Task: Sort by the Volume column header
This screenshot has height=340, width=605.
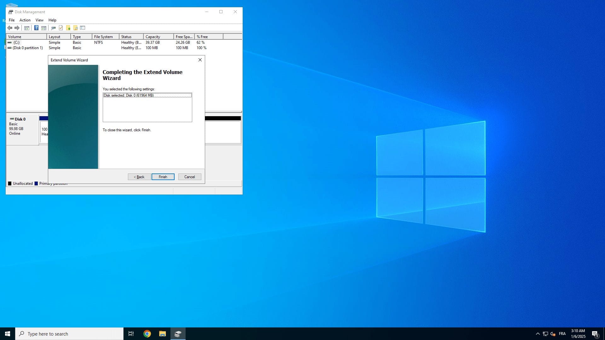Action: pyautogui.click(x=26, y=37)
